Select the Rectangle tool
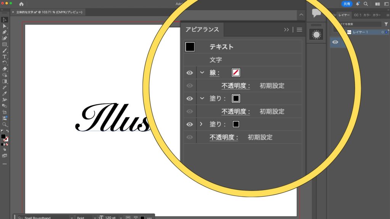Viewport: 390px width, 219px height. [x=5, y=44]
